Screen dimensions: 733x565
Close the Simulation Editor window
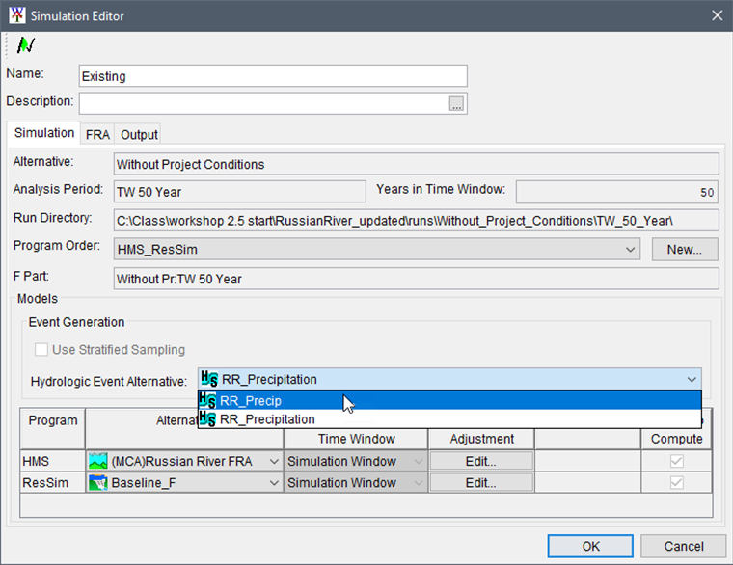(718, 15)
